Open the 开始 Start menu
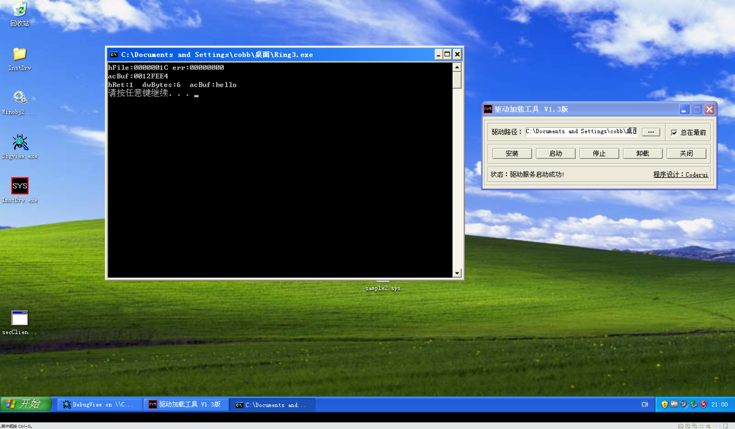735x429 pixels. (26, 404)
